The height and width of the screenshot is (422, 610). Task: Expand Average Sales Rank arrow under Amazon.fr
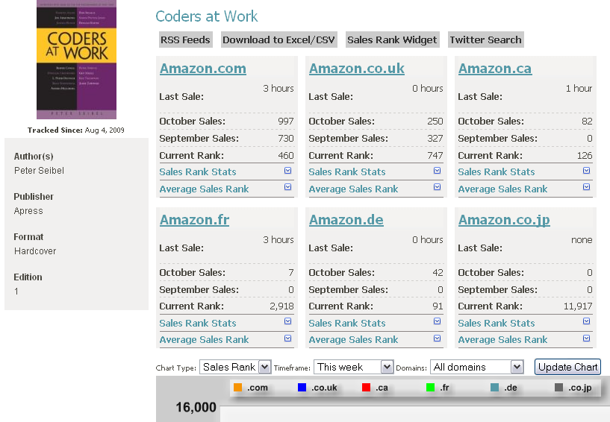[288, 338]
